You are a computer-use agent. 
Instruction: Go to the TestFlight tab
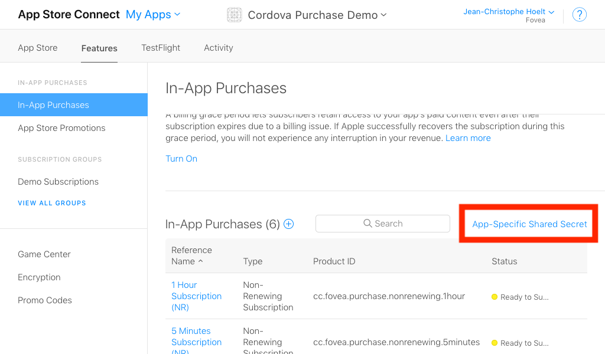pos(161,48)
